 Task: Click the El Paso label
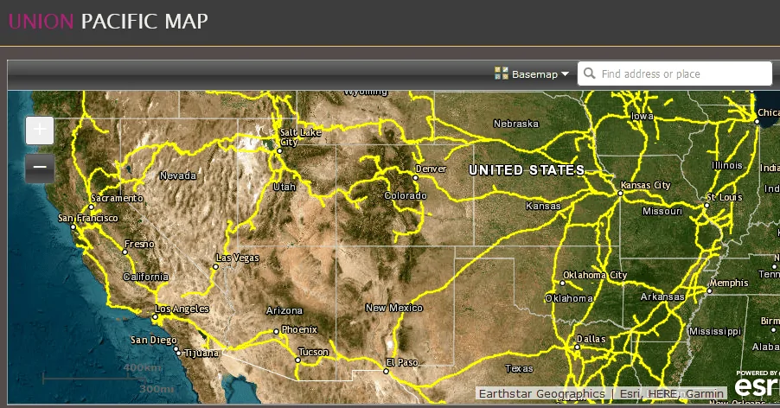(402, 362)
